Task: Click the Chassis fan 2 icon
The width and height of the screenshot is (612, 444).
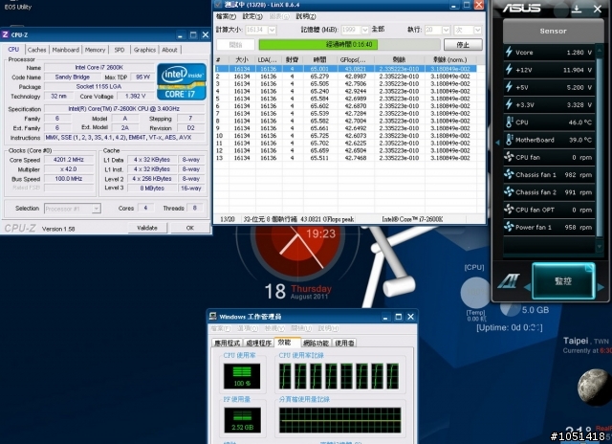Action: [x=509, y=192]
